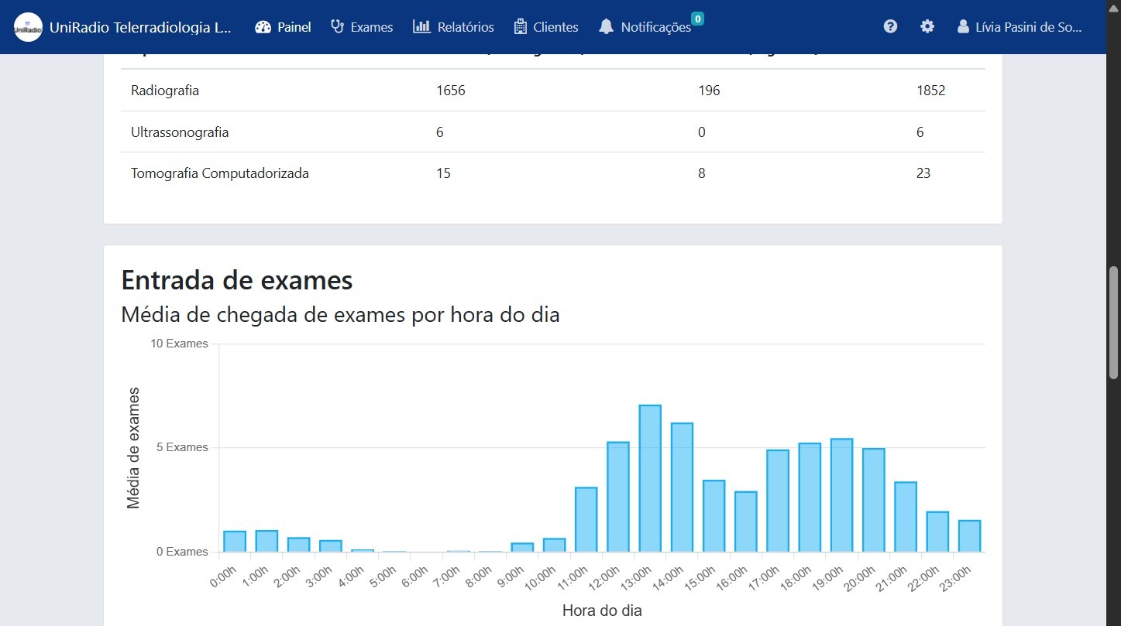
Task: Click the user profile person icon
Action: pyautogui.click(x=963, y=26)
